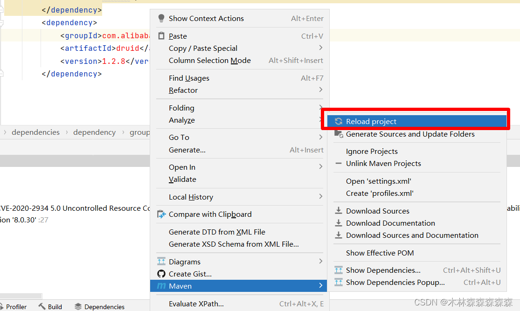
Task: Click the horizontal scrollbar above Profiler
Action: (21, 296)
